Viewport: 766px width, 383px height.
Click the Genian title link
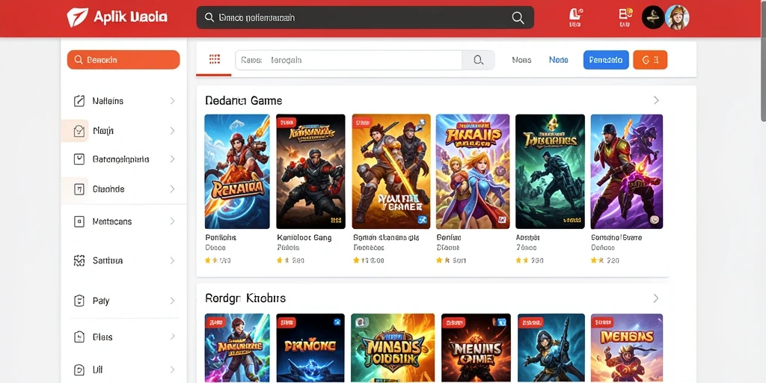pyautogui.click(x=449, y=237)
